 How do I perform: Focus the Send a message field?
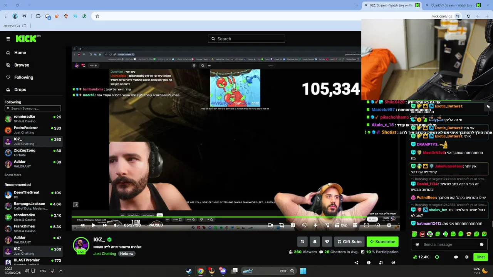pos(449,245)
